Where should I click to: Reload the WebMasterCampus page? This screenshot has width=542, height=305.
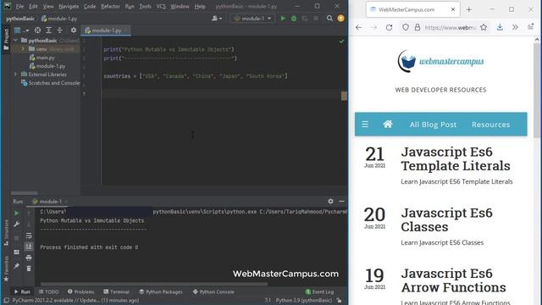click(x=390, y=27)
